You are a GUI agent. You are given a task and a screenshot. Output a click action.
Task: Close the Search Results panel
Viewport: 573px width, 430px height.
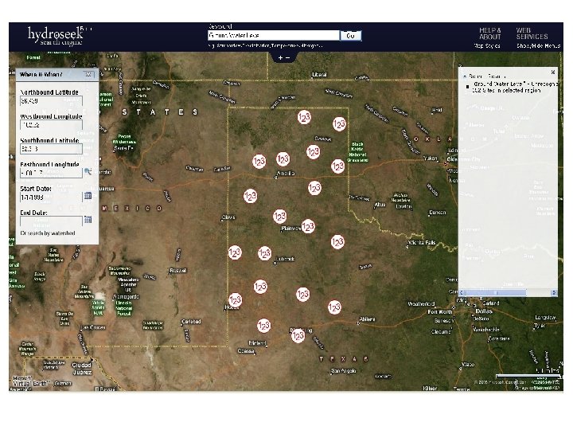(x=553, y=72)
